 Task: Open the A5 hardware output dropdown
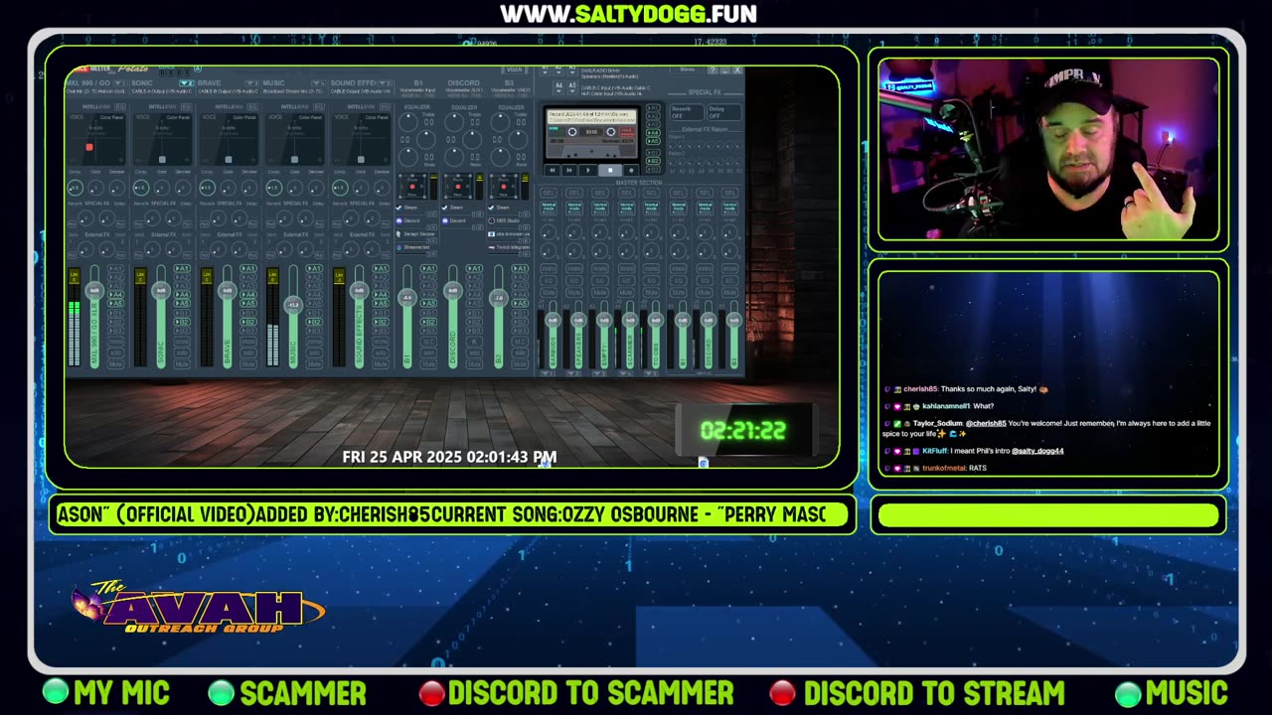[x=572, y=87]
